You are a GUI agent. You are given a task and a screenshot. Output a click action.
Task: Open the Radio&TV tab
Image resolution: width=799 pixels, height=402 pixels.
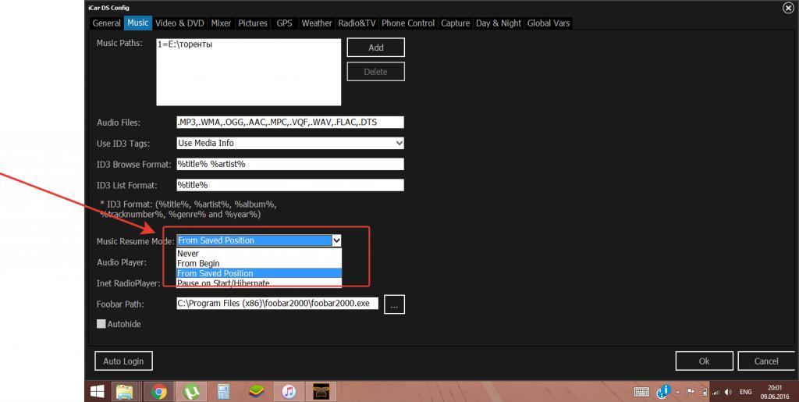coord(357,23)
